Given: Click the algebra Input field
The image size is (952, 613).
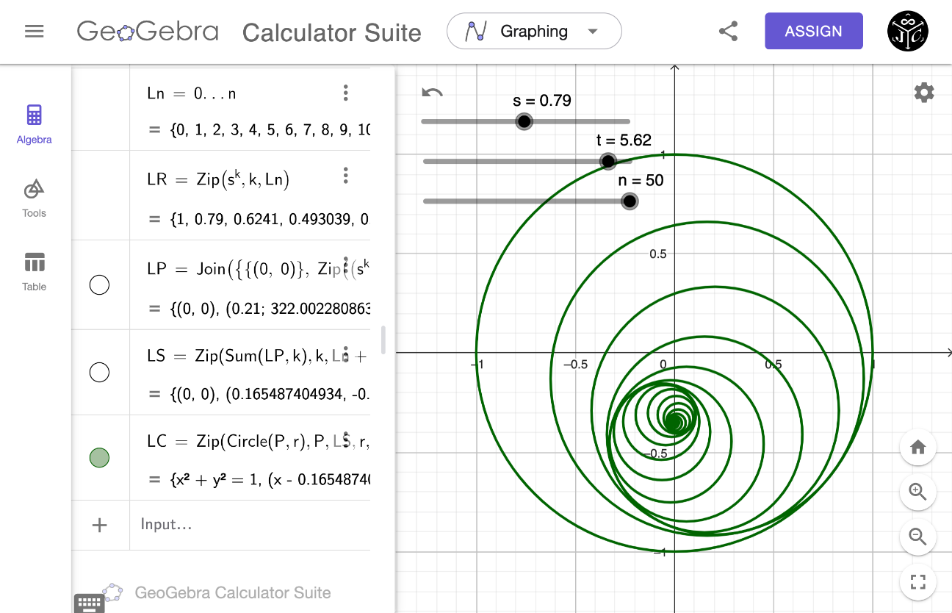Looking at the screenshot, I should (x=250, y=525).
